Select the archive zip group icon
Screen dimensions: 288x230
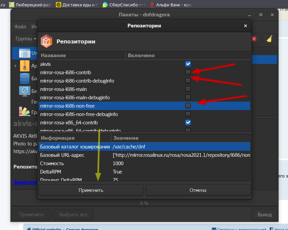(x=25, y=66)
